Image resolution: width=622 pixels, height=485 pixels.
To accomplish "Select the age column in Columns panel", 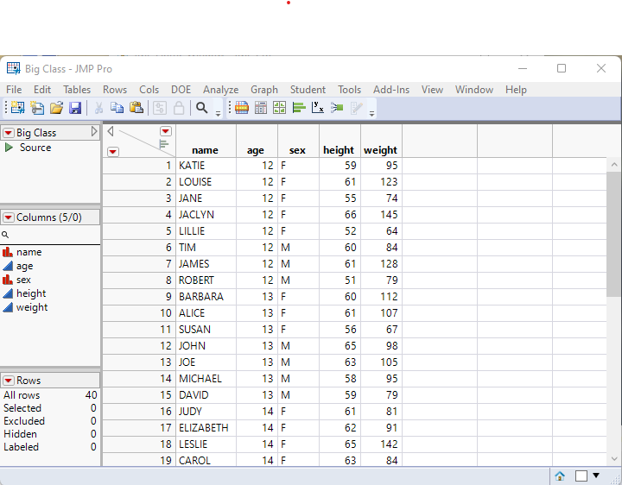I will point(24,267).
